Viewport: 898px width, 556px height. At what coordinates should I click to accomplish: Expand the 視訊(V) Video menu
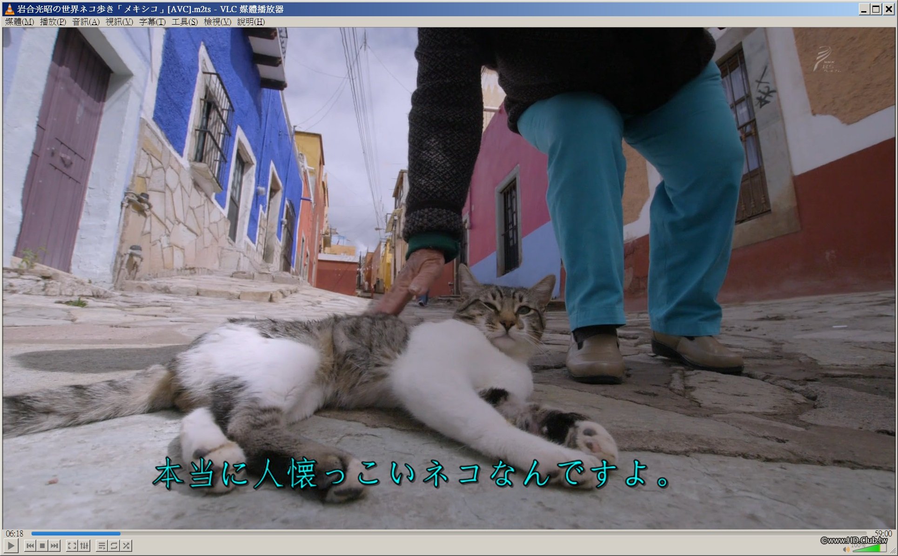(x=119, y=22)
